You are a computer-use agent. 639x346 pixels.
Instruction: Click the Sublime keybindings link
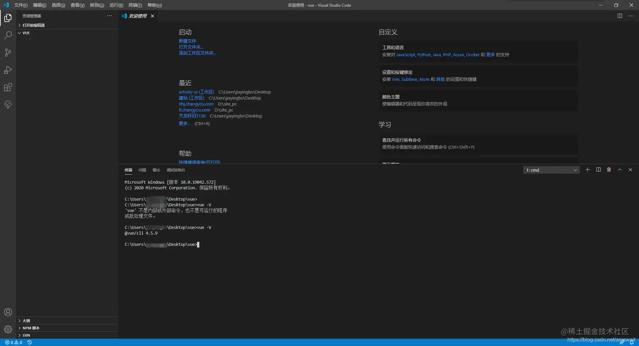click(409, 79)
